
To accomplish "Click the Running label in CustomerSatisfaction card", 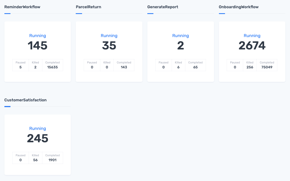I will tap(37, 129).
